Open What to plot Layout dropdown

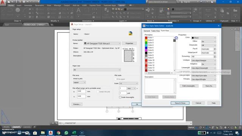point(79,82)
